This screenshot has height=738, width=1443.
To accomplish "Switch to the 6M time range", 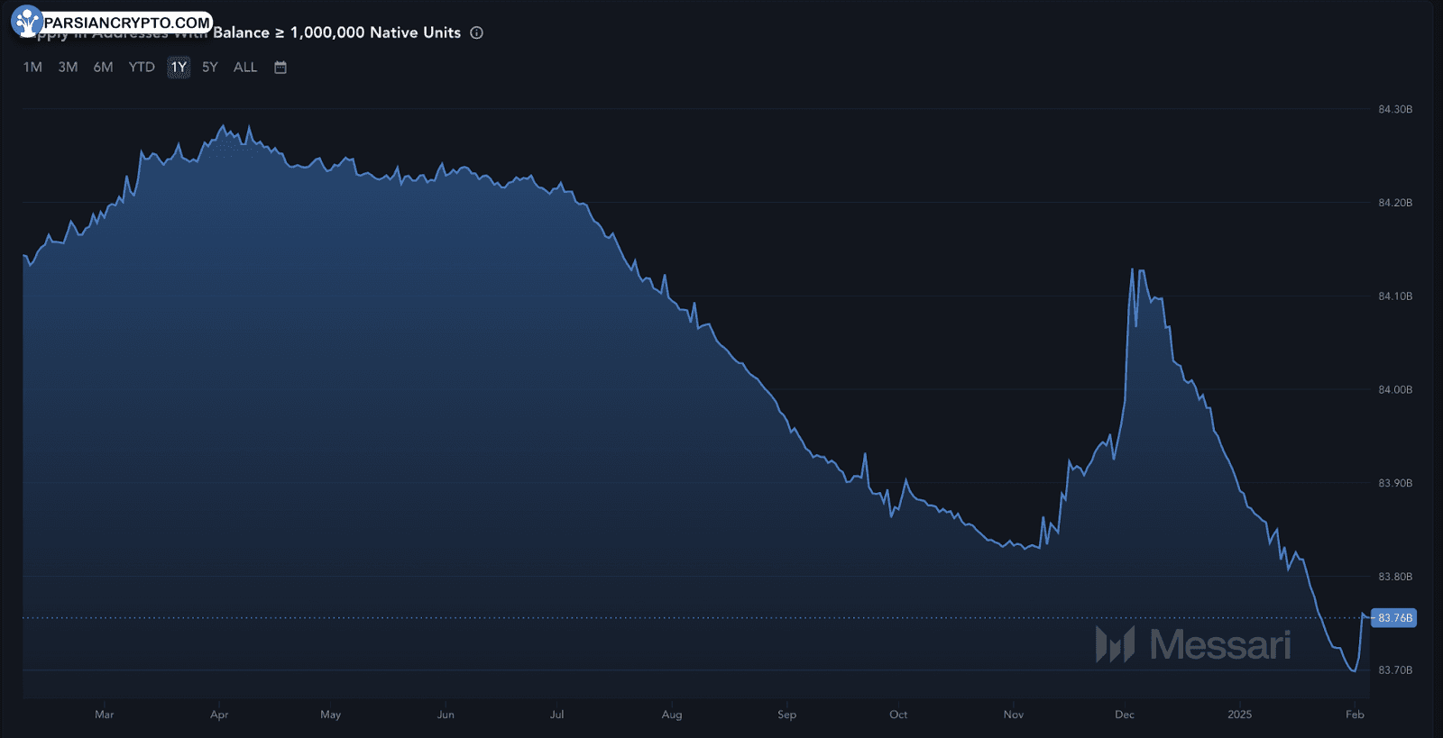I will pyautogui.click(x=103, y=68).
